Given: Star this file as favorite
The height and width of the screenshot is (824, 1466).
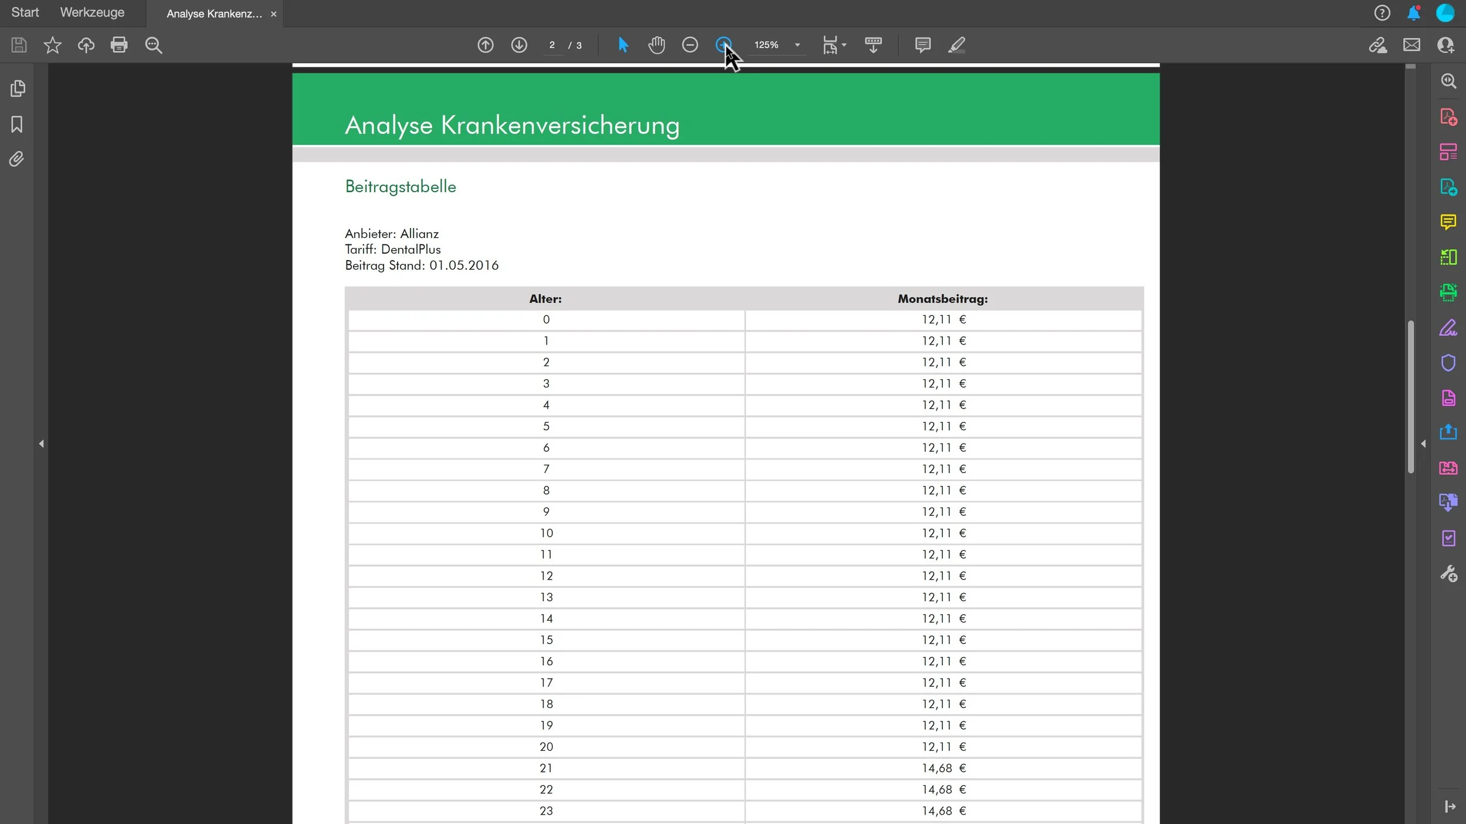Looking at the screenshot, I should point(52,45).
